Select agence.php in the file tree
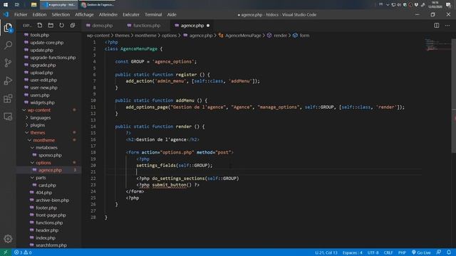Image resolution: width=456 pixels, height=256 pixels. pos(50,170)
